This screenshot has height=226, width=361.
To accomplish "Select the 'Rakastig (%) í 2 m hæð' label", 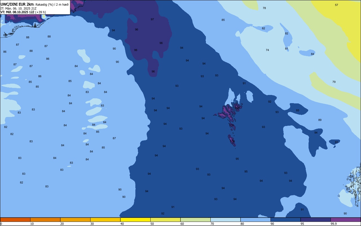I will [52, 5].
